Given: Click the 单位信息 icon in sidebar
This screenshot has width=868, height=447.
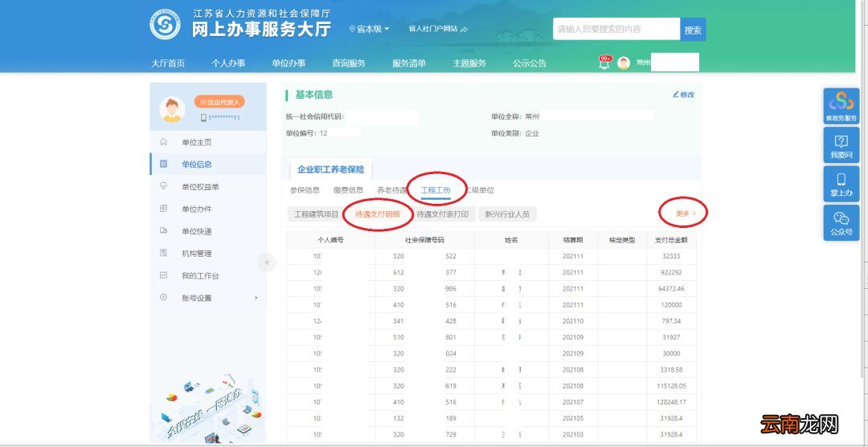Looking at the screenshot, I should 163,164.
